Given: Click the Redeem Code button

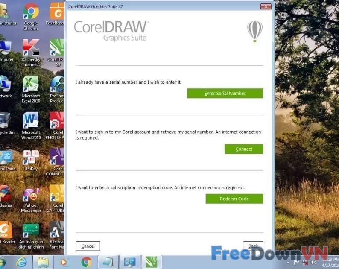Looking at the screenshot, I should pos(234,199).
